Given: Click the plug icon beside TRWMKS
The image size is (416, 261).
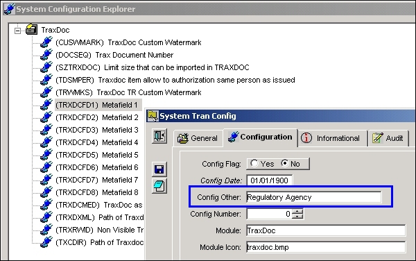Looking at the screenshot, I should pyautogui.click(x=46, y=92).
